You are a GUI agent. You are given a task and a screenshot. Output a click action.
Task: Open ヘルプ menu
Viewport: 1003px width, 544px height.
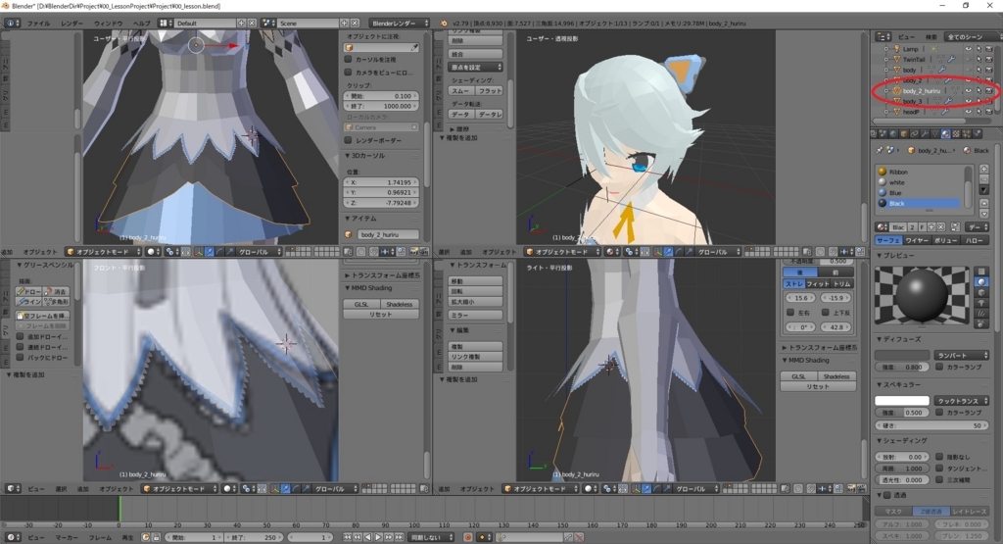[x=141, y=24]
